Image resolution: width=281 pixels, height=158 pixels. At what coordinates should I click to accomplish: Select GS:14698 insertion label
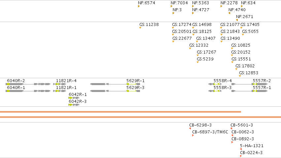click(x=202, y=25)
